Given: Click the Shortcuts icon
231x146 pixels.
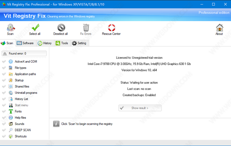Looking at the screenshot, I should coord(11,136).
